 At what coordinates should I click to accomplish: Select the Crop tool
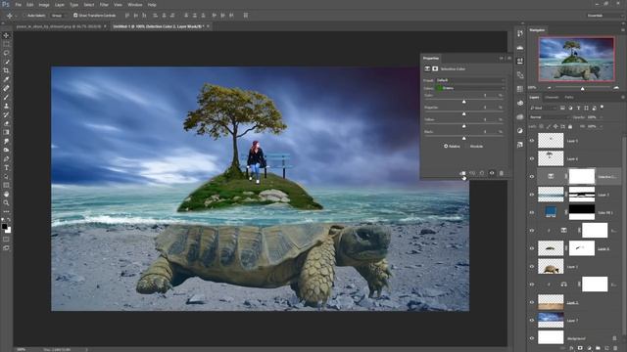[x=6, y=70]
